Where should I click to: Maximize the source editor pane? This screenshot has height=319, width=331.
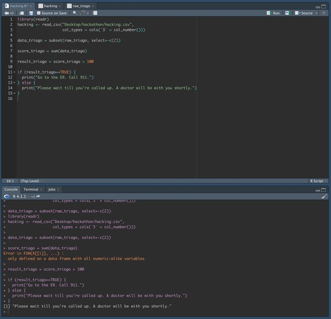coord(323,7)
